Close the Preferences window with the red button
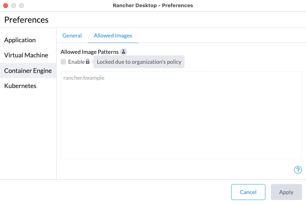This screenshot has width=306, height=204. (6, 6)
